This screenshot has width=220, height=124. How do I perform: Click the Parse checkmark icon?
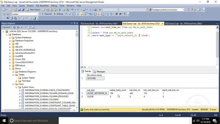click(70, 14)
